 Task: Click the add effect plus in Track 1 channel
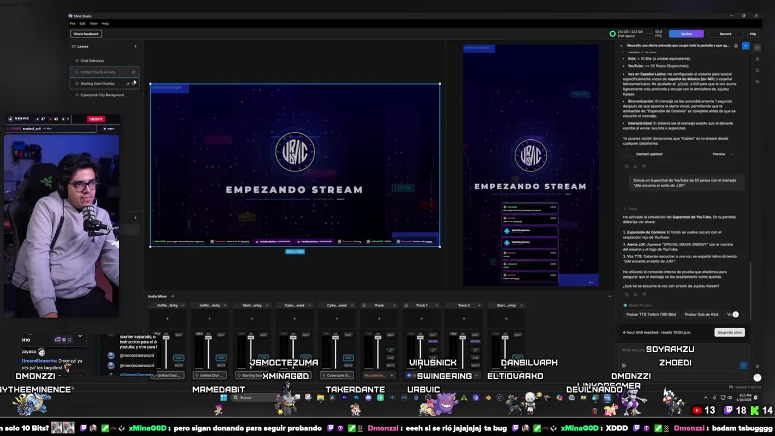pyautogui.click(x=421, y=319)
